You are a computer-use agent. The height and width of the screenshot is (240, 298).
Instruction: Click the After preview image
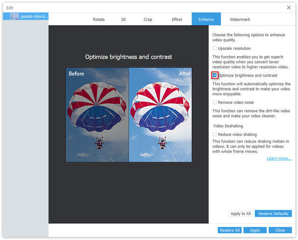(160, 115)
